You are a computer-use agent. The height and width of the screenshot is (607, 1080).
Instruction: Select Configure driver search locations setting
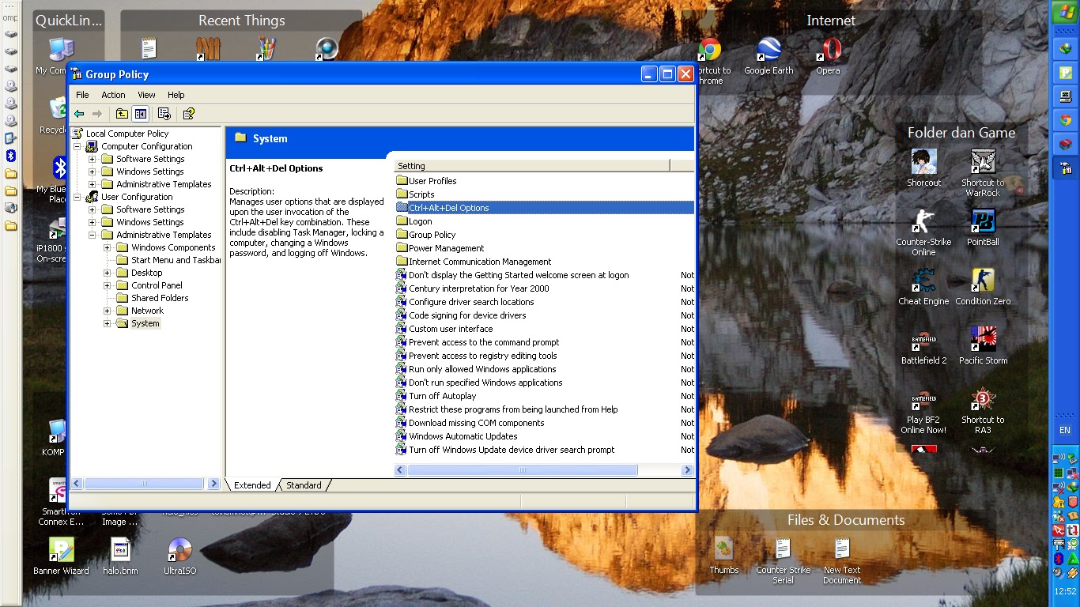tap(471, 302)
